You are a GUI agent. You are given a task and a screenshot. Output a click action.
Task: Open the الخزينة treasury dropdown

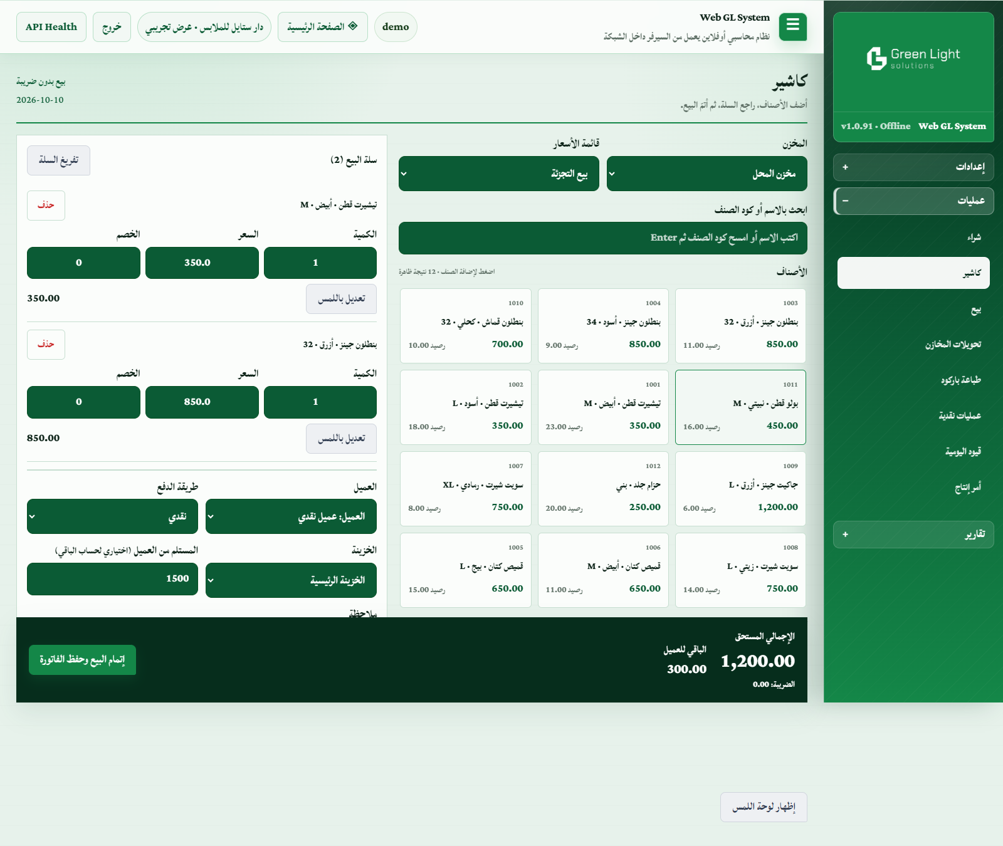291,580
